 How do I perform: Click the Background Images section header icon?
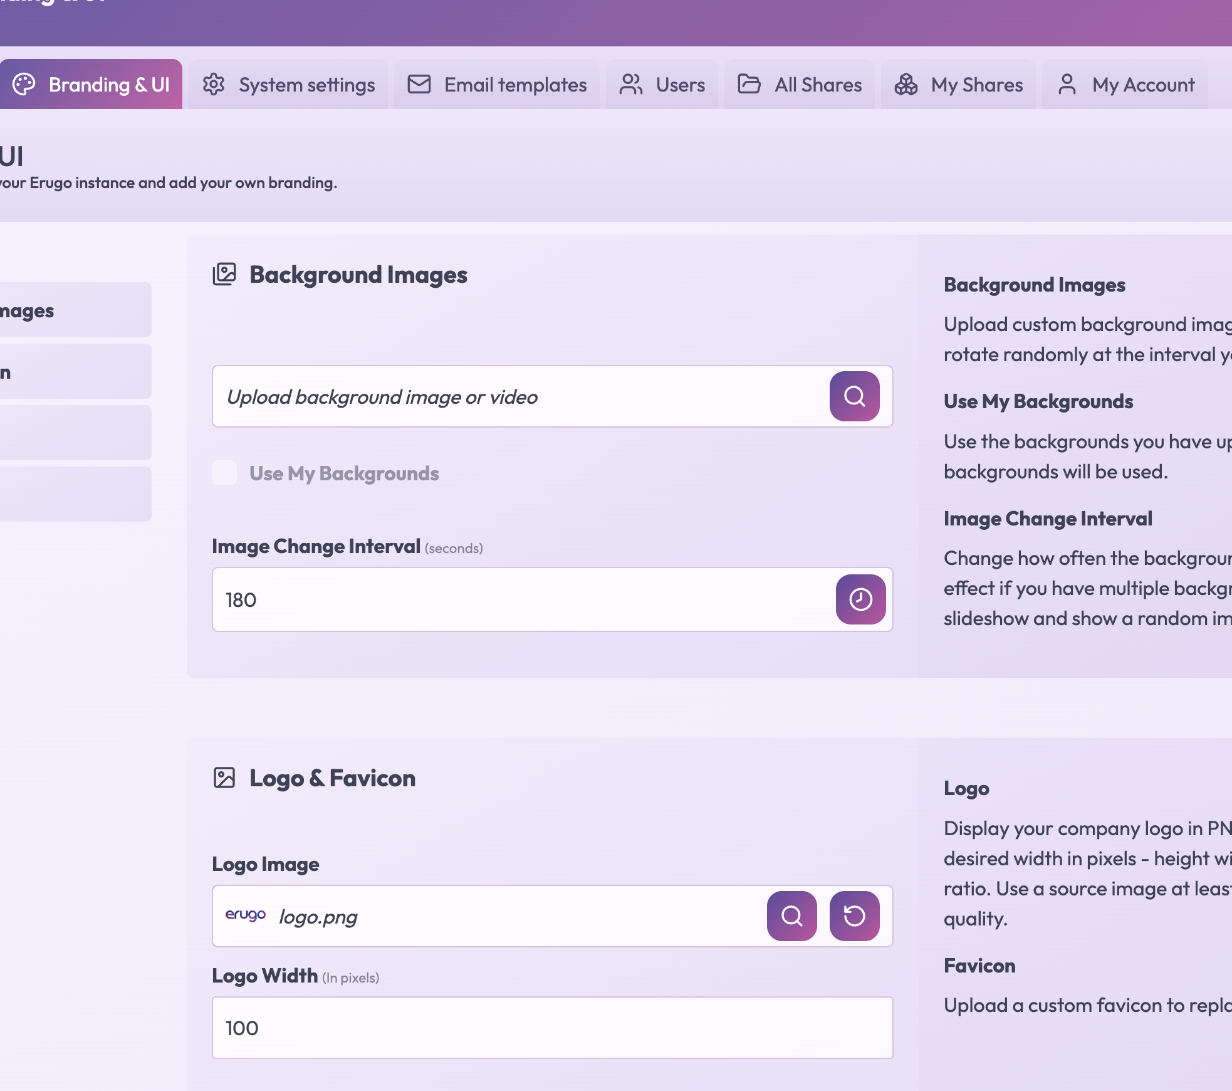click(226, 273)
